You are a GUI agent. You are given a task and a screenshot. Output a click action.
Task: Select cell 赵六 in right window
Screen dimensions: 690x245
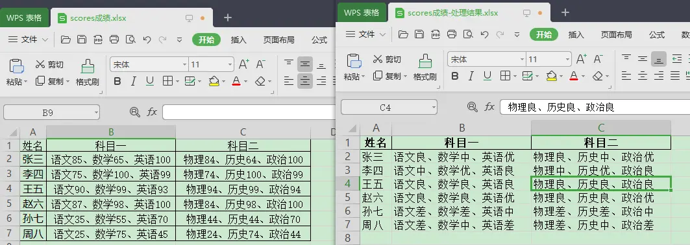tap(376, 198)
